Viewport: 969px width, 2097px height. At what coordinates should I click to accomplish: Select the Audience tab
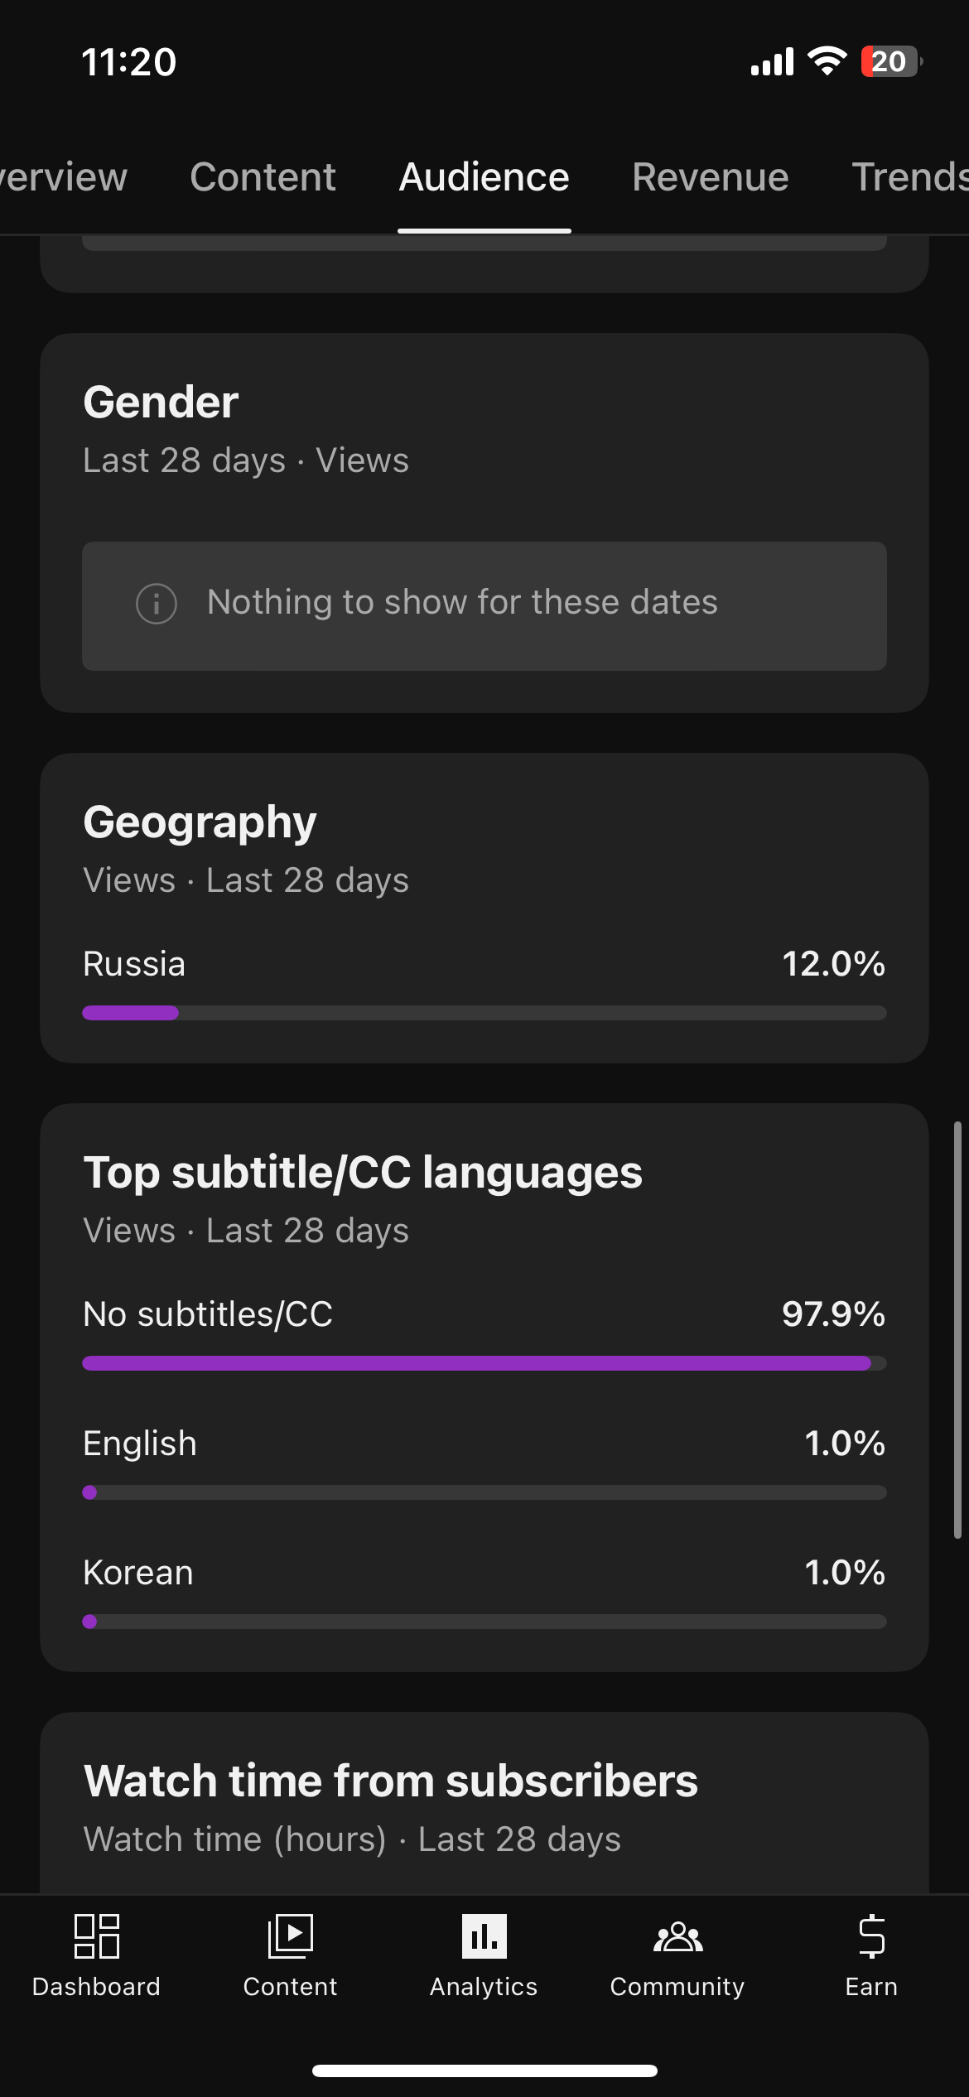[x=484, y=177]
